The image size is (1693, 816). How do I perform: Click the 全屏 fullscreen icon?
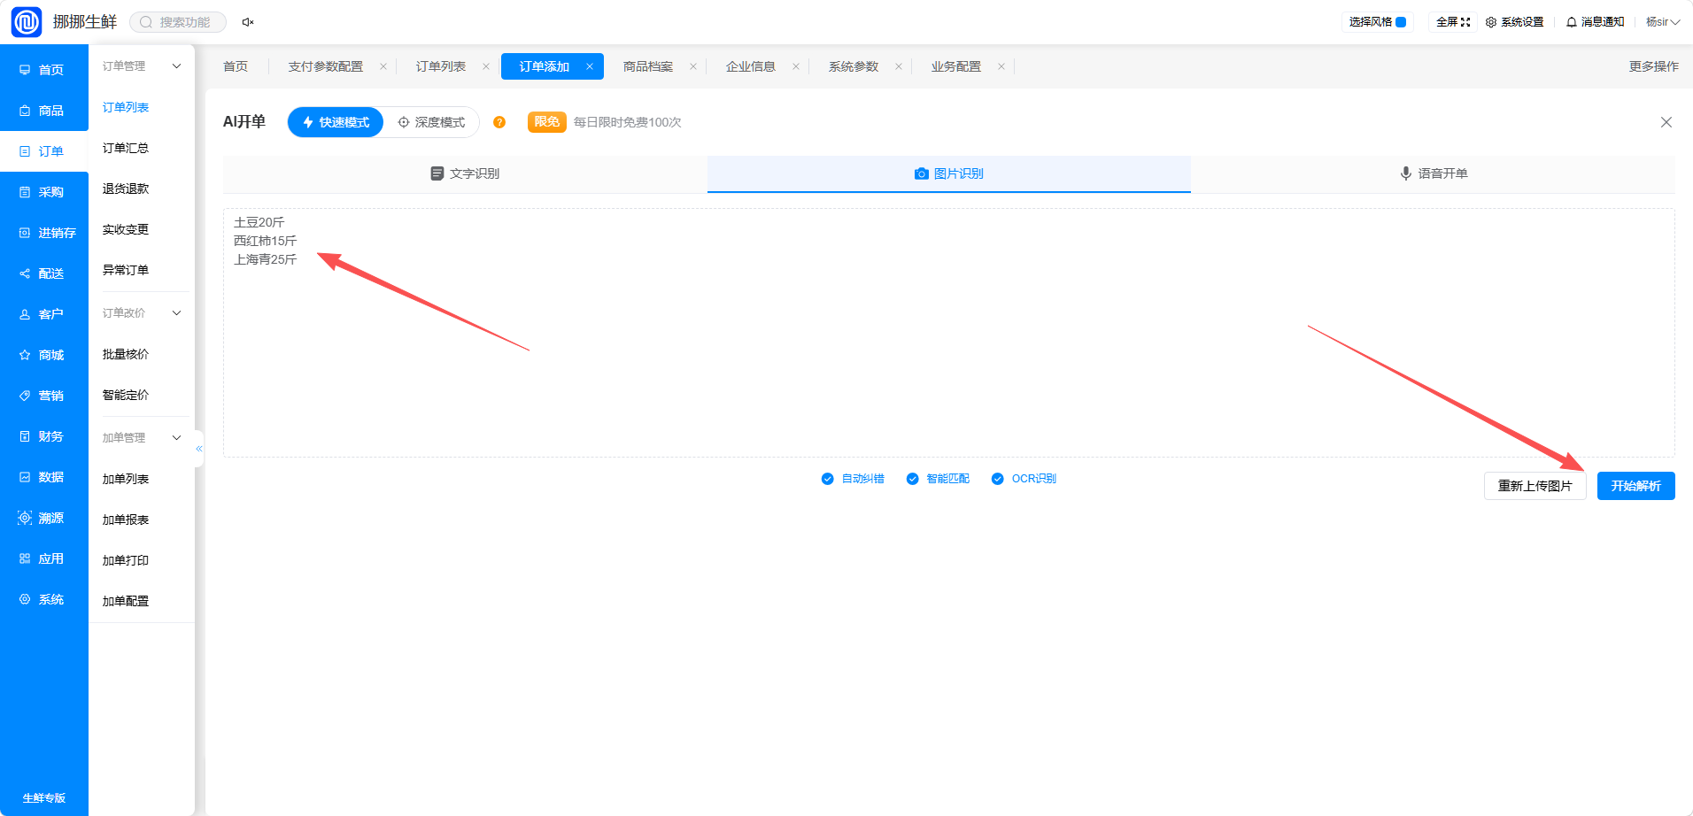click(1465, 22)
